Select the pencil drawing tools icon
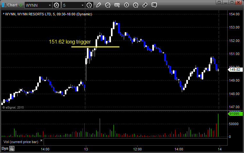This screenshot has height=153, width=244. [x=98, y=5]
